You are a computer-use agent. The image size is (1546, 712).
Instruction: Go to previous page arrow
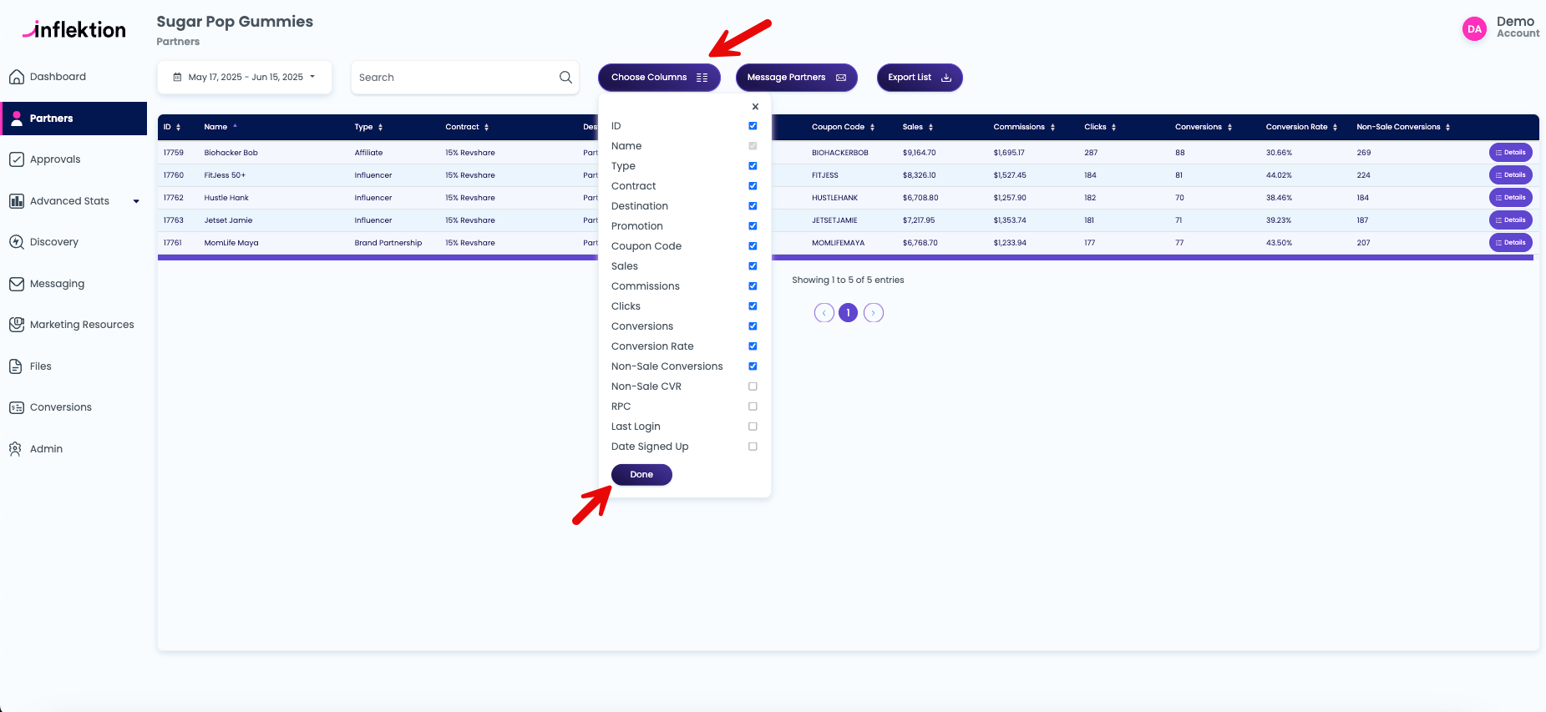click(824, 313)
